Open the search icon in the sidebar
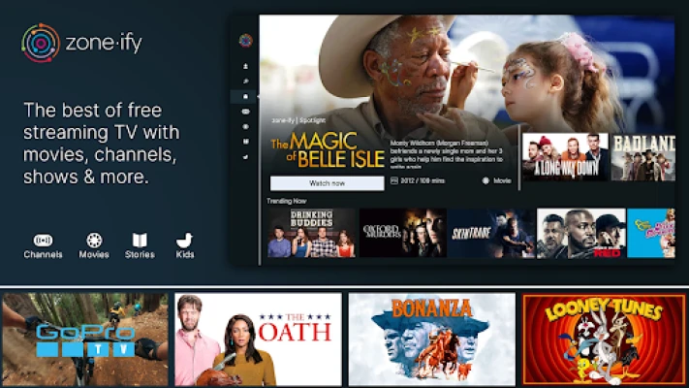 tap(245, 81)
